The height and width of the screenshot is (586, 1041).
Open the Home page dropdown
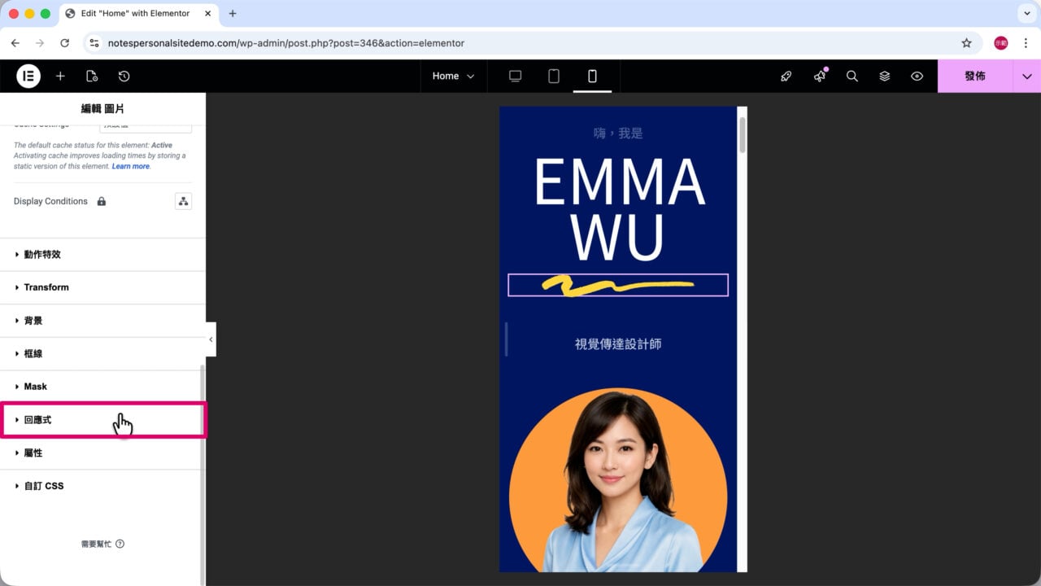[x=453, y=76]
